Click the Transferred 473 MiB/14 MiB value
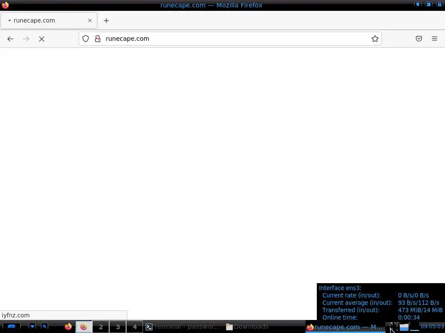The width and height of the screenshot is (445, 333). coord(420,310)
